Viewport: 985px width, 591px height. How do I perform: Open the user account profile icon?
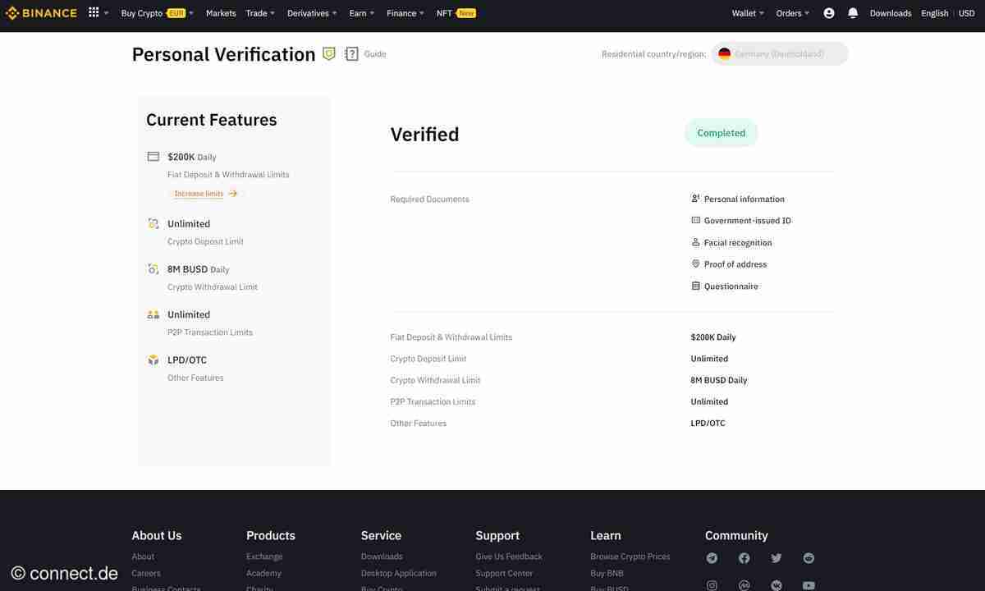(x=828, y=13)
